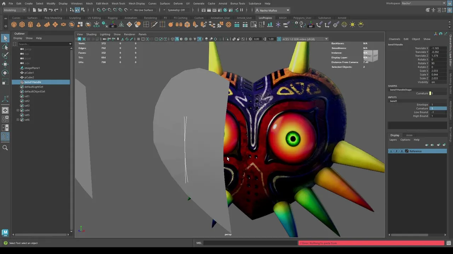Click the undo arrow icon
The height and width of the screenshot is (254, 453).
(x=51, y=10)
